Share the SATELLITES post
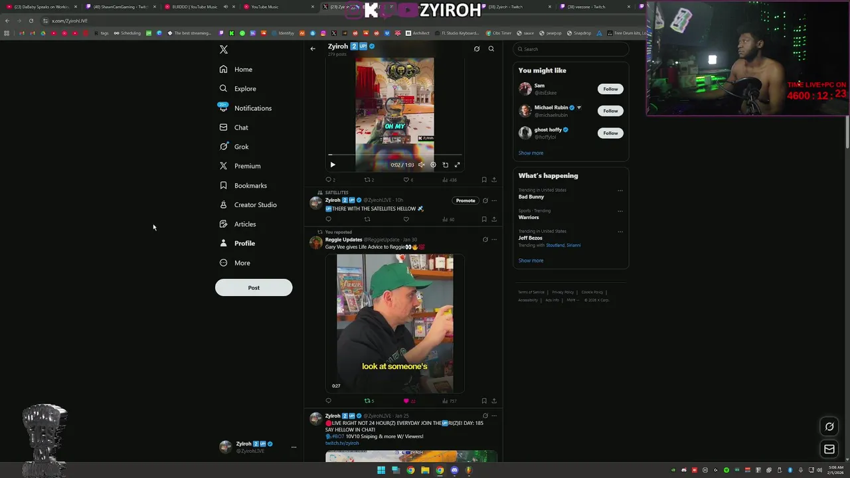Image resolution: width=850 pixels, height=478 pixels. coord(493,219)
